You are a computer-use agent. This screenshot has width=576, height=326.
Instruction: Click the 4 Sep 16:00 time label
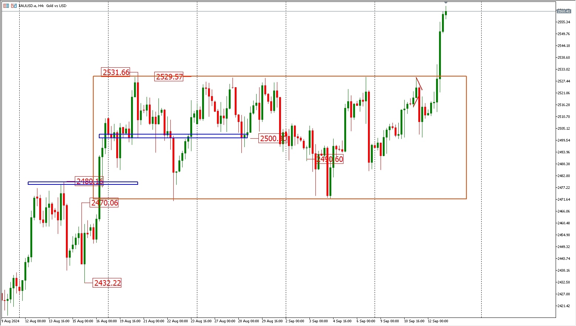coord(342,321)
